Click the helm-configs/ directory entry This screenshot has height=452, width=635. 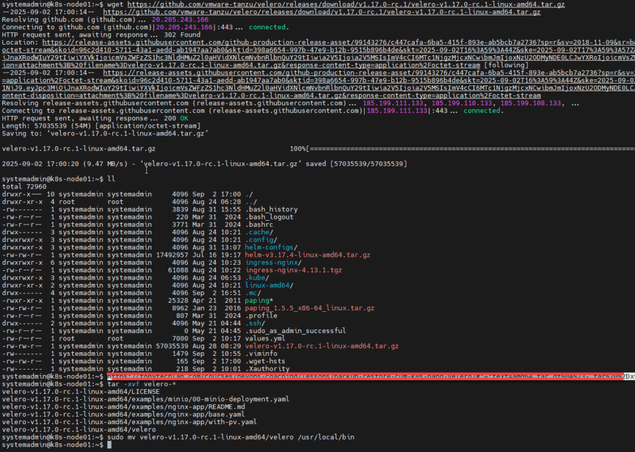(270, 247)
